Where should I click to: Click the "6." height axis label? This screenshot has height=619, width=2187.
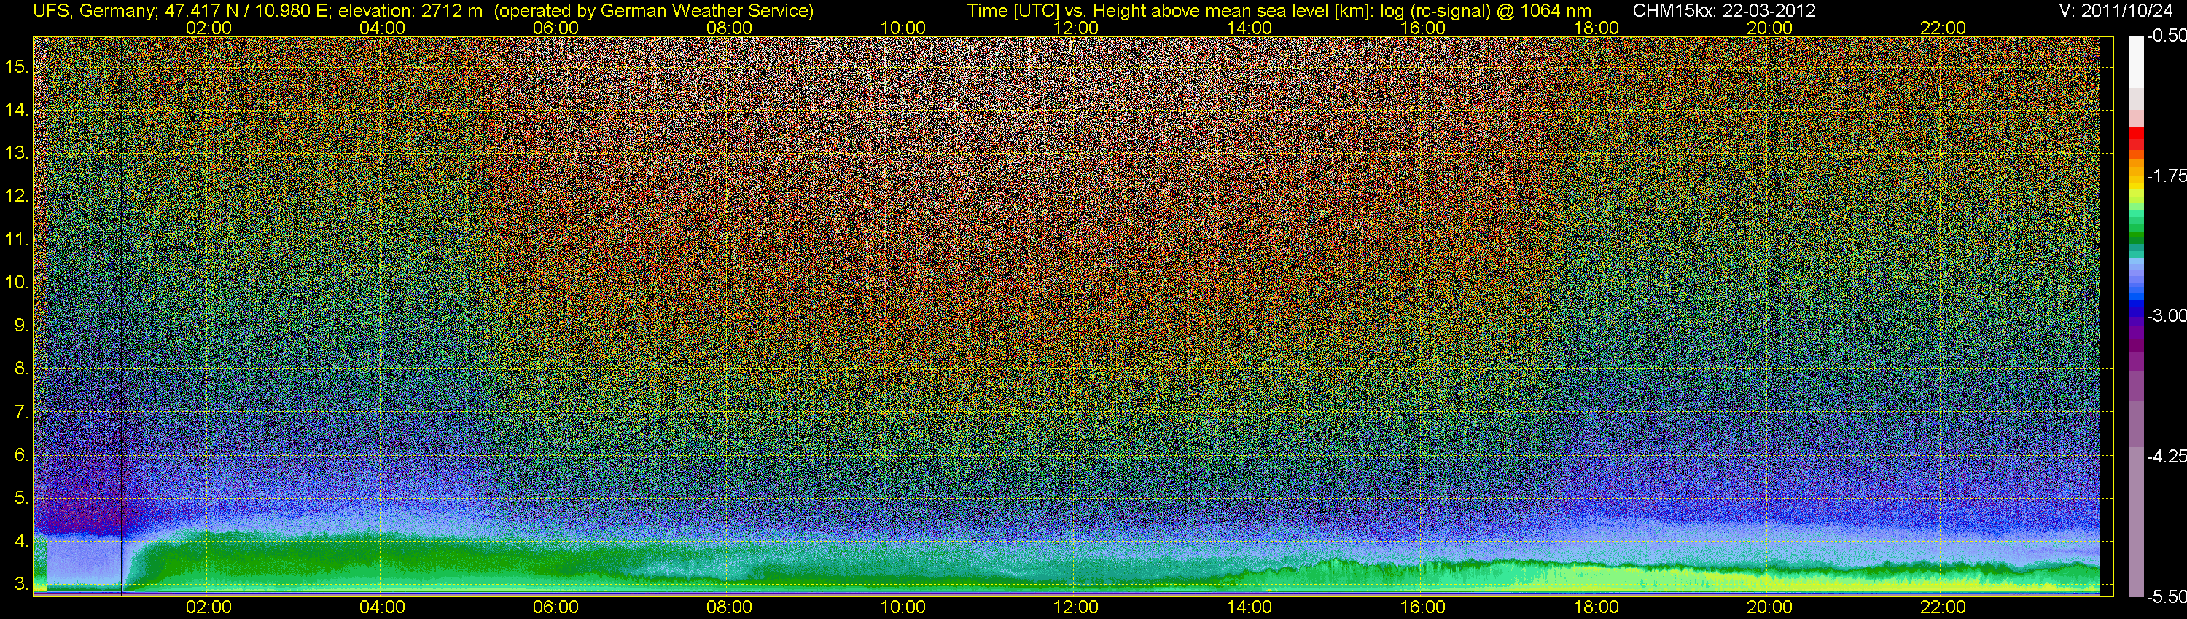(21, 455)
